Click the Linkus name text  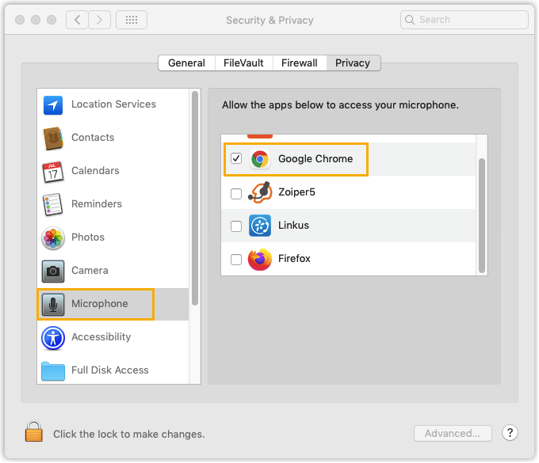coord(293,226)
